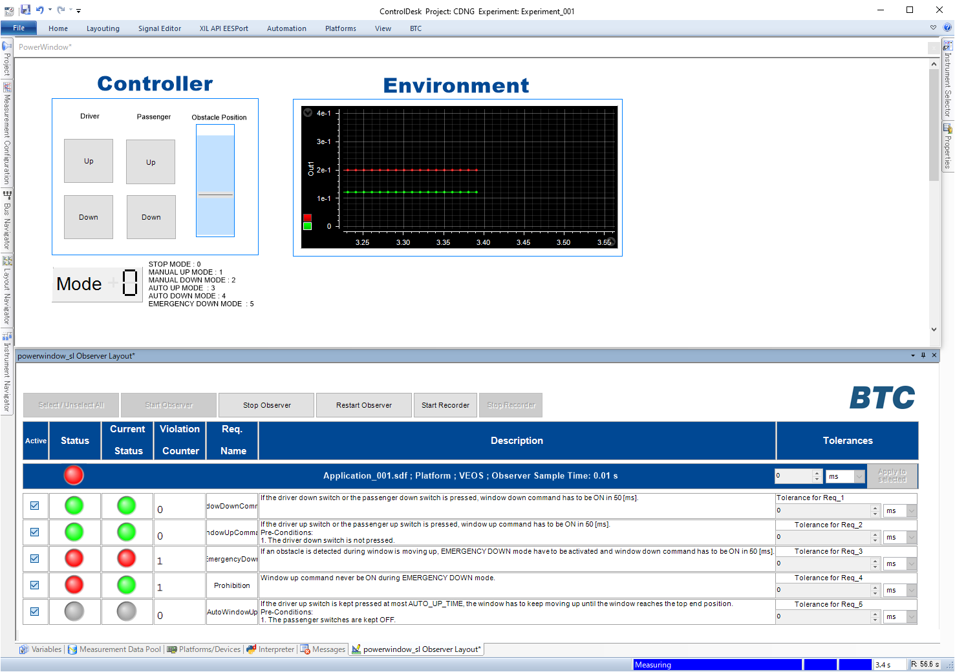Viewport: 955px width, 672px height.
Task: Open Req_3 tolerance unit dropdown
Action: click(912, 564)
